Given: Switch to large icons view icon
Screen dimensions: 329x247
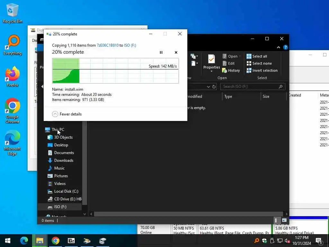Looking at the screenshot, I should 284,220.
